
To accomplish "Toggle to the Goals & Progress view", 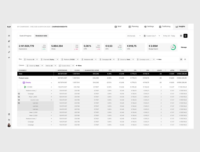I will tap(26, 36).
